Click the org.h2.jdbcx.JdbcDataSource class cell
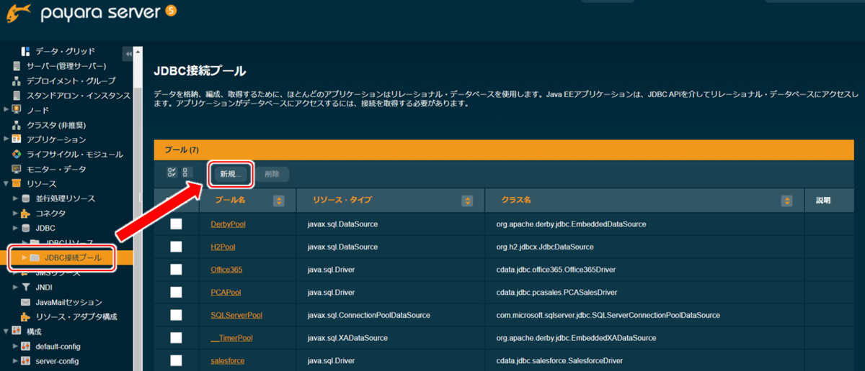The image size is (865, 371). point(545,247)
